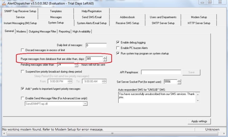Select the System Setup tab

[x=56, y=23]
